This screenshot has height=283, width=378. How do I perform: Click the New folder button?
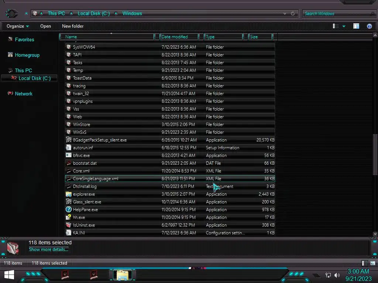(73, 26)
